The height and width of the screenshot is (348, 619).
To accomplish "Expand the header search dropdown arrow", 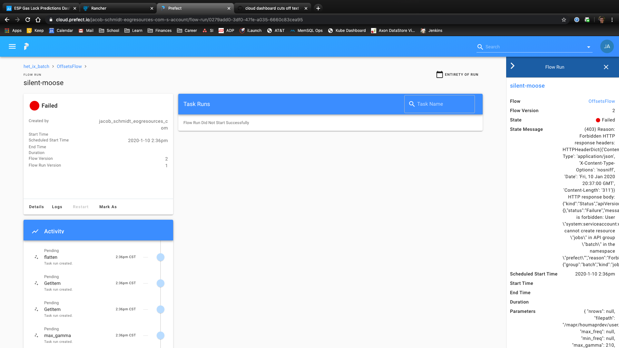I will [x=589, y=47].
